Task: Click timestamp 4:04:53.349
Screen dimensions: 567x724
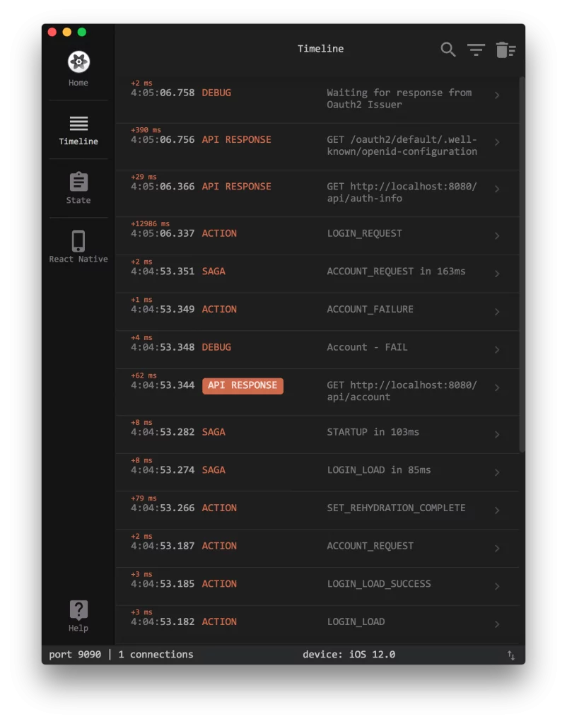Action: 163,310
